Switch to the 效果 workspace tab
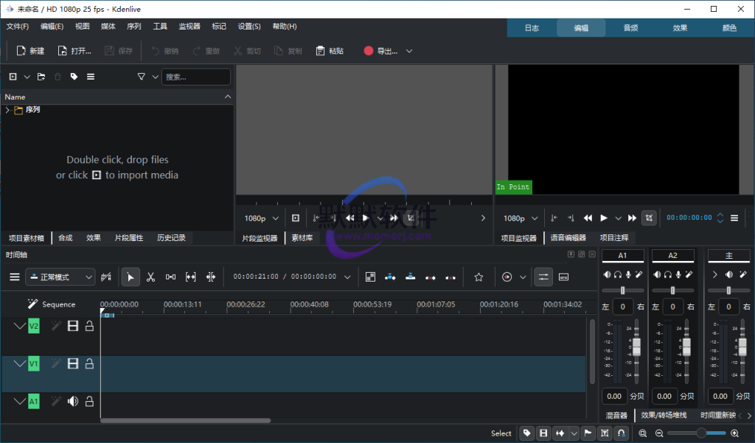 (x=680, y=28)
